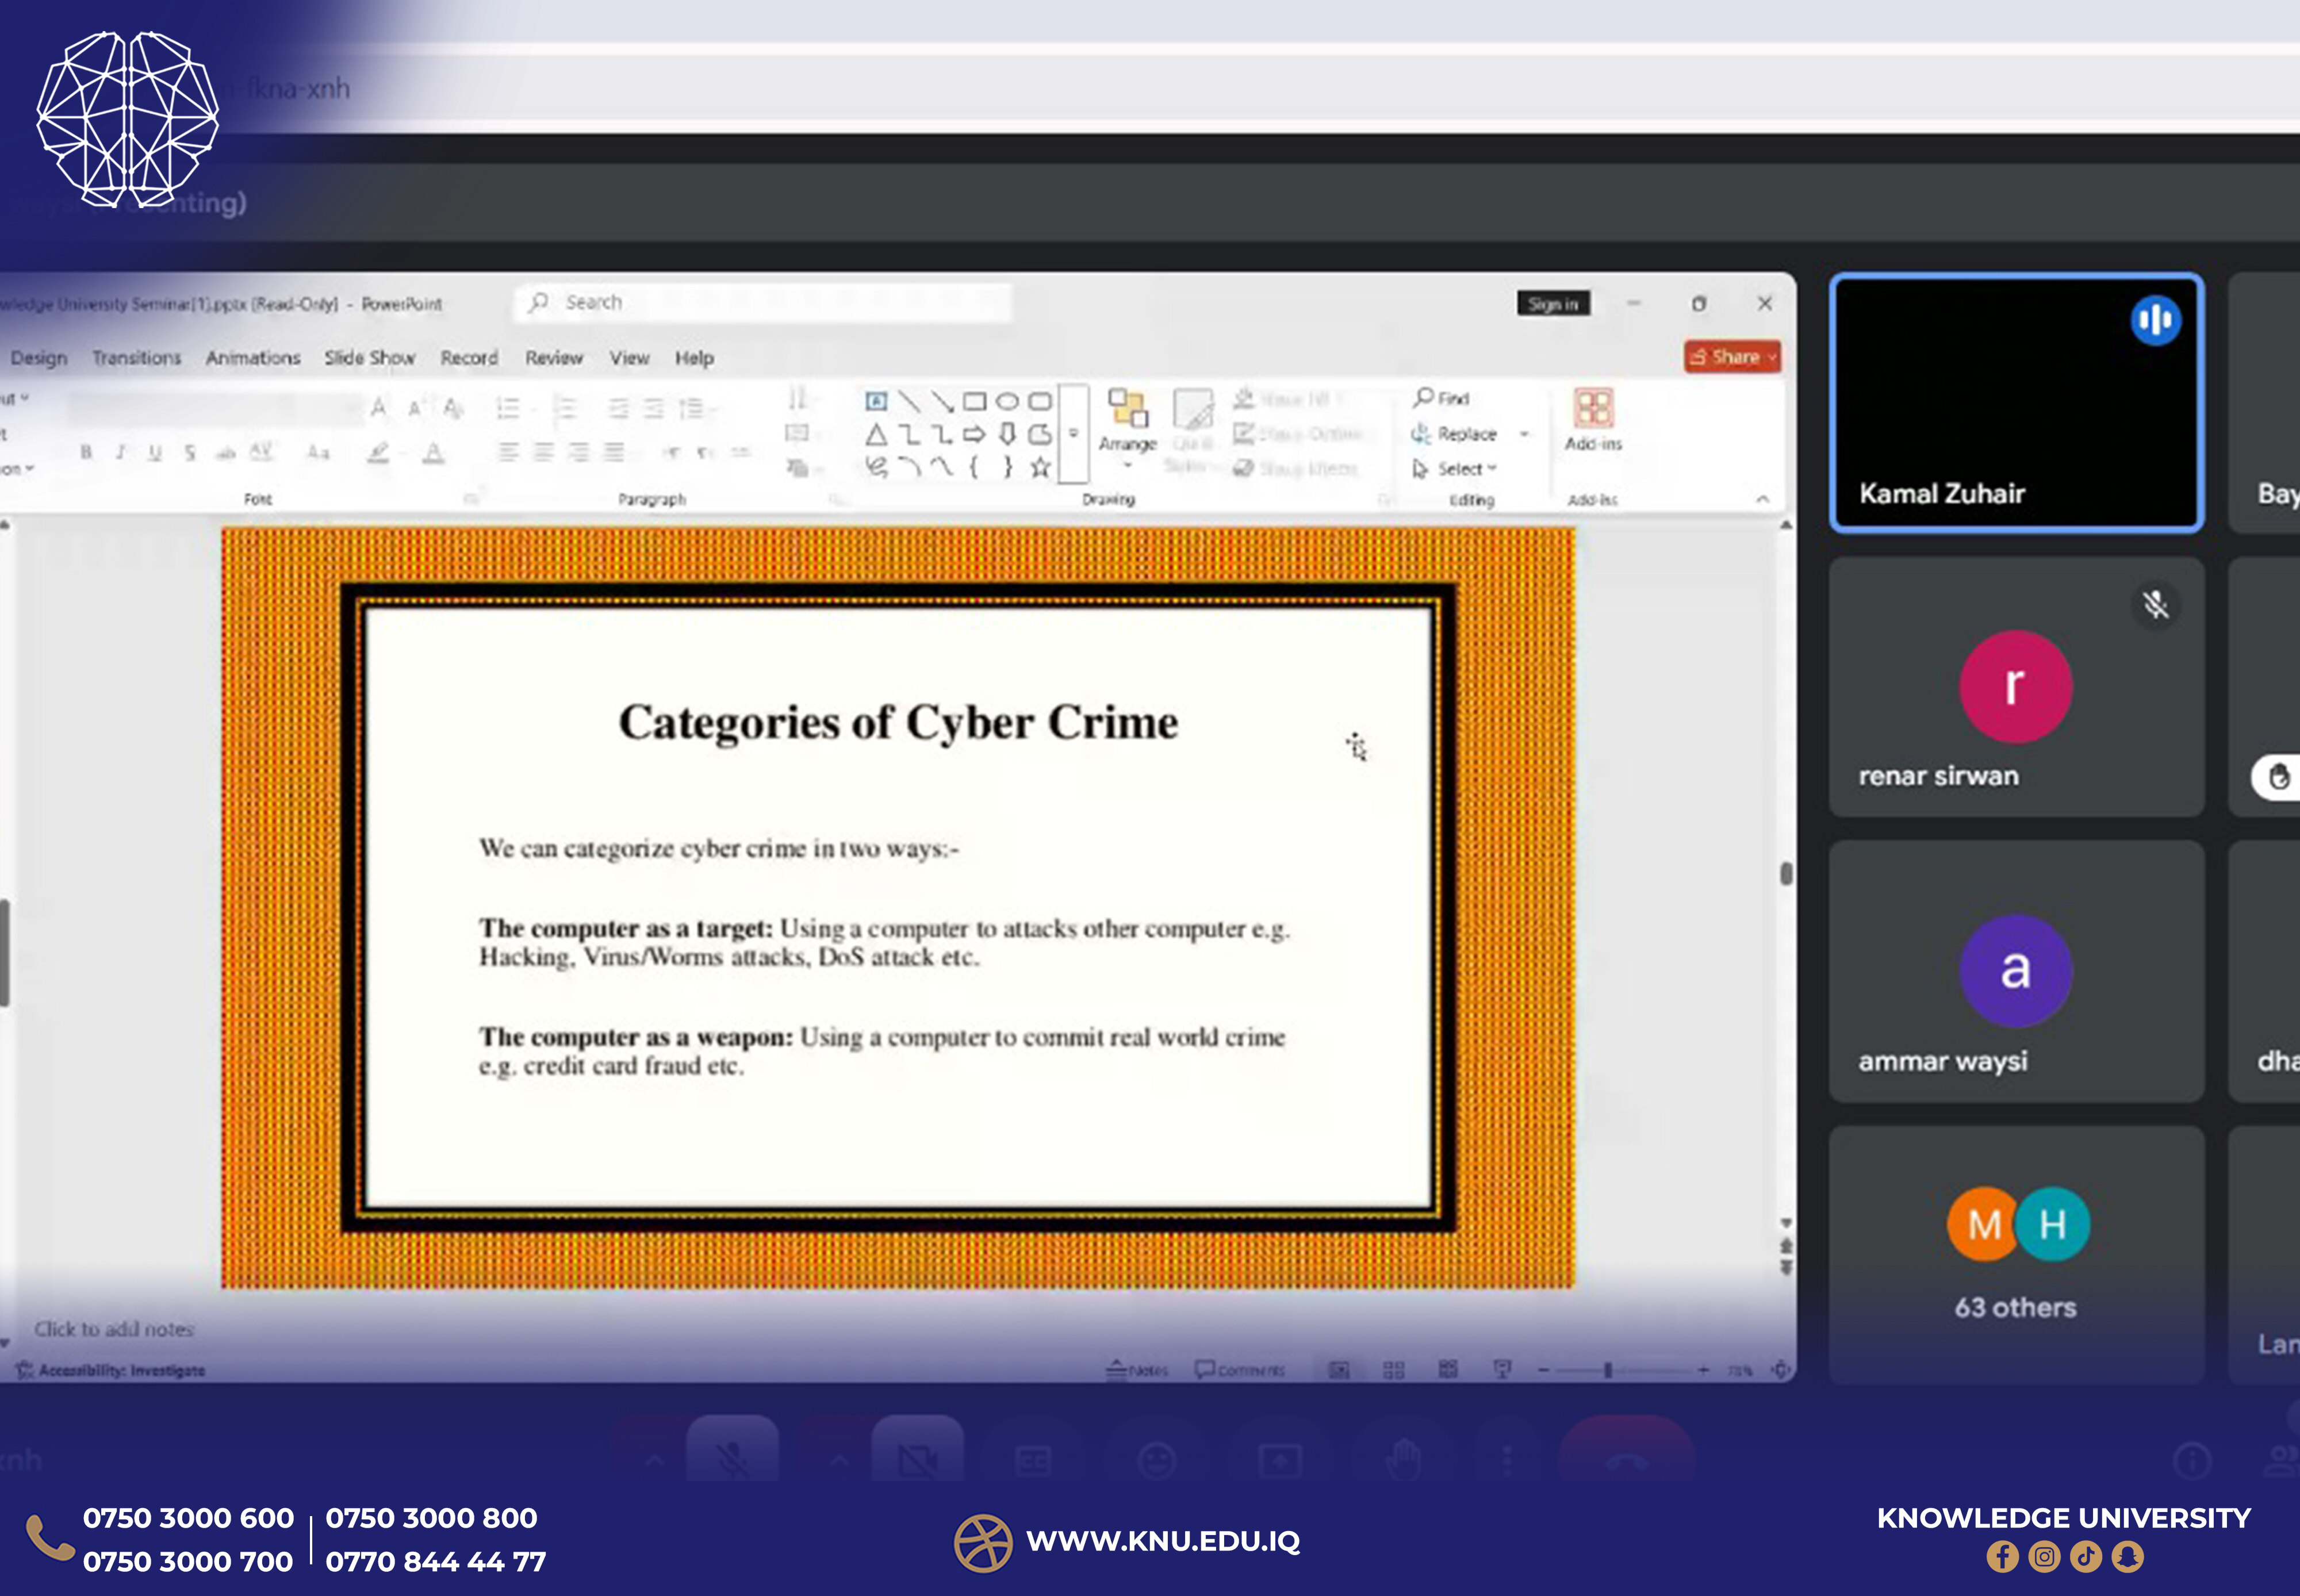Choose the Right Arrow shape
2300x1596 pixels.
tap(974, 434)
